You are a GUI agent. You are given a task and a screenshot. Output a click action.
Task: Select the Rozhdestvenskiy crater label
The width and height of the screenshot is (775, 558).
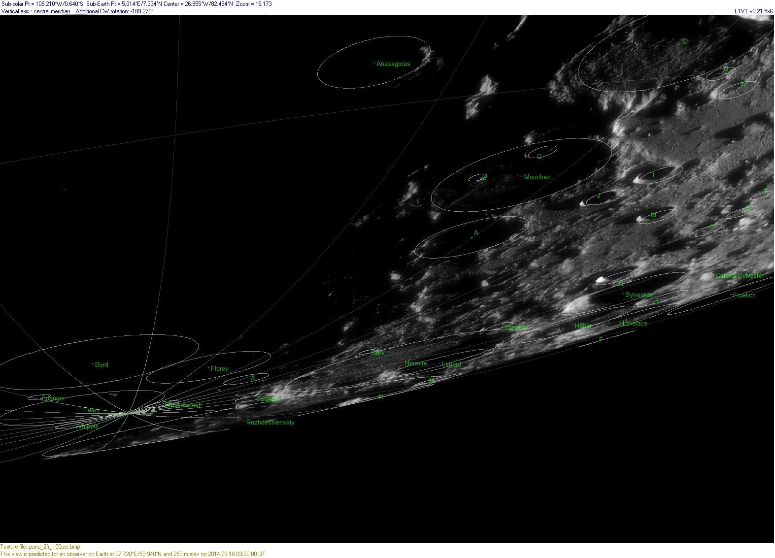click(270, 423)
